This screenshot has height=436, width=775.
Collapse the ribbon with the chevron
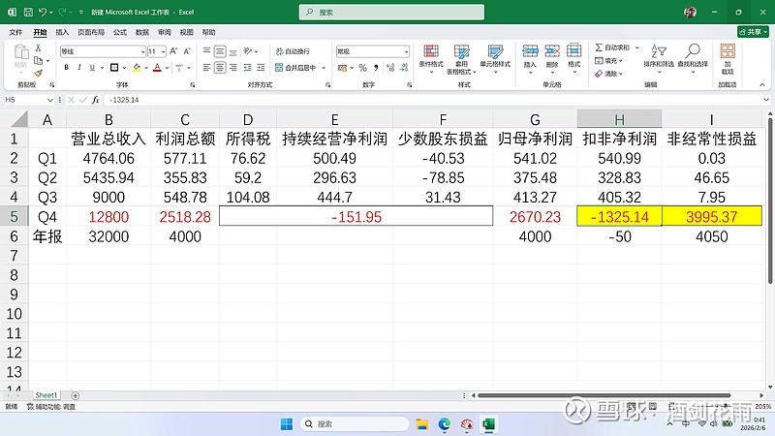coord(762,84)
